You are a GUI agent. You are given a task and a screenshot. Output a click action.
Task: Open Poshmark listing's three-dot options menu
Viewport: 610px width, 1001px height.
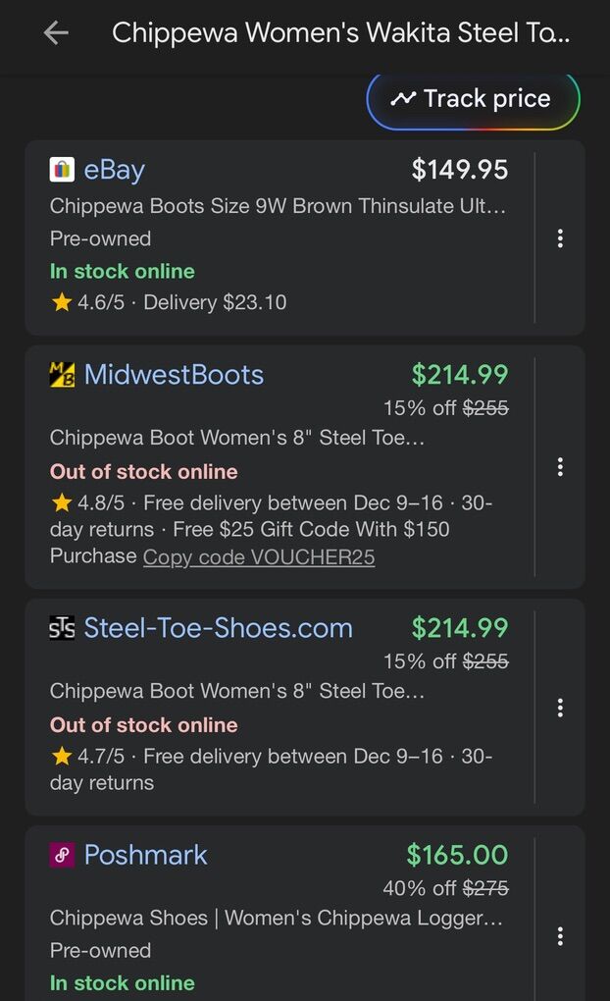pos(560,935)
